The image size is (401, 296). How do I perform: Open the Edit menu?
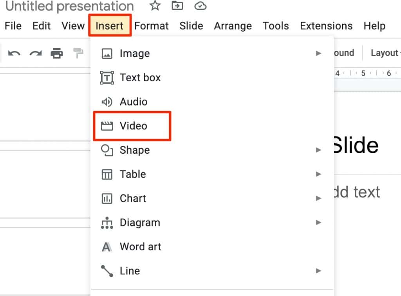click(42, 26)
